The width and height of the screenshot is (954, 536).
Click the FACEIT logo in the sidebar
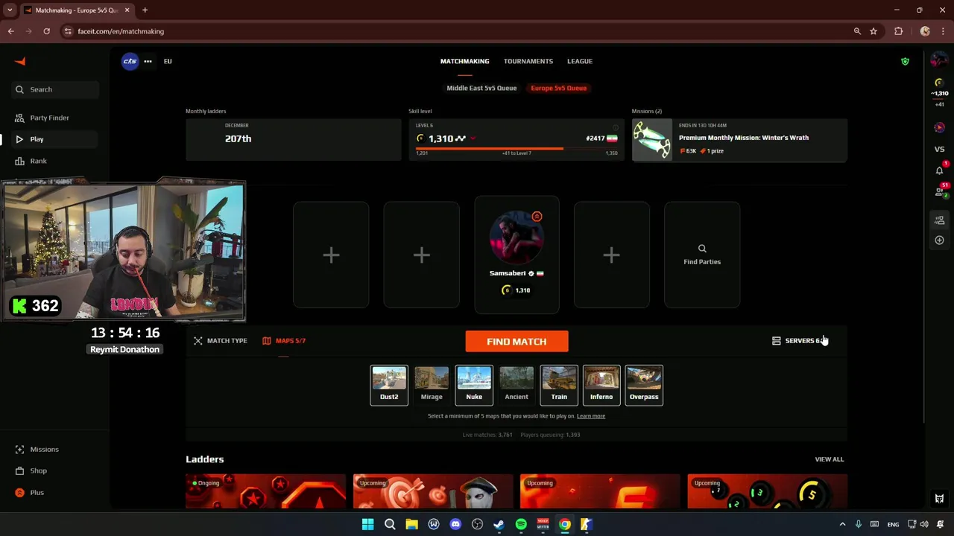point(20,61)
